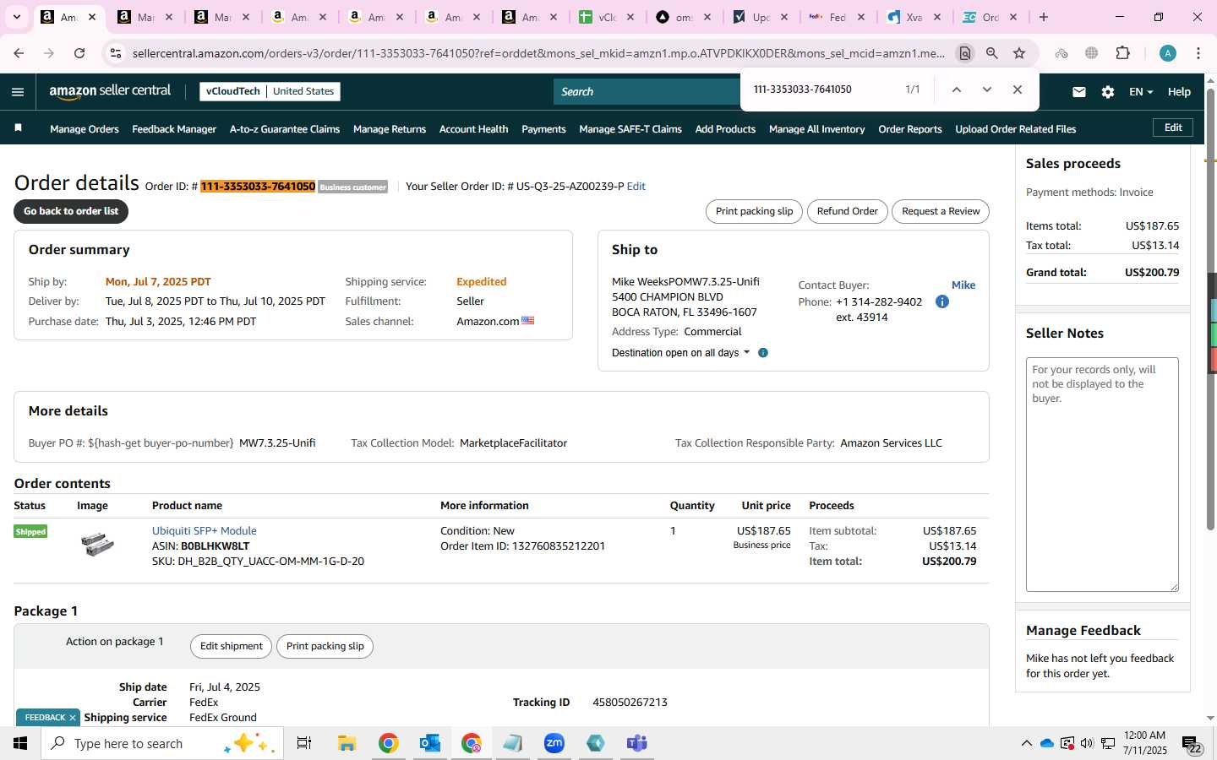The width and height of the screenshot is (1217, 760).
Task: Open the browser zoom magnifier icon
Action: pyautogui.click(x=992, y=53)
